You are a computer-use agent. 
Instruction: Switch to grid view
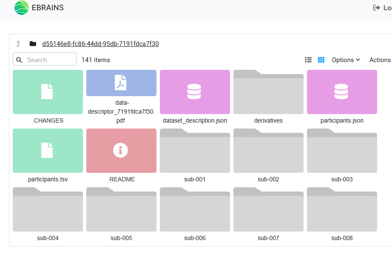click(321, 60)
